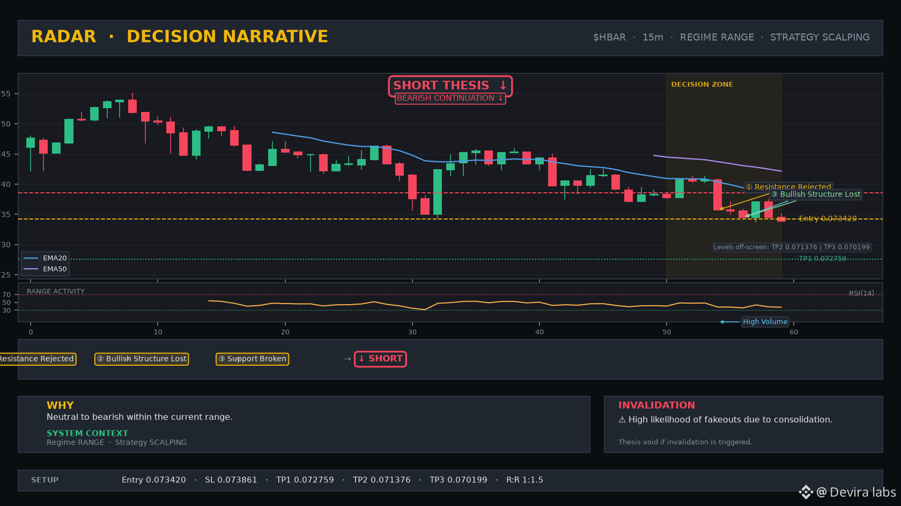
Task: Click the DECISION ZONE label on chart
Action: click(702, 85)
